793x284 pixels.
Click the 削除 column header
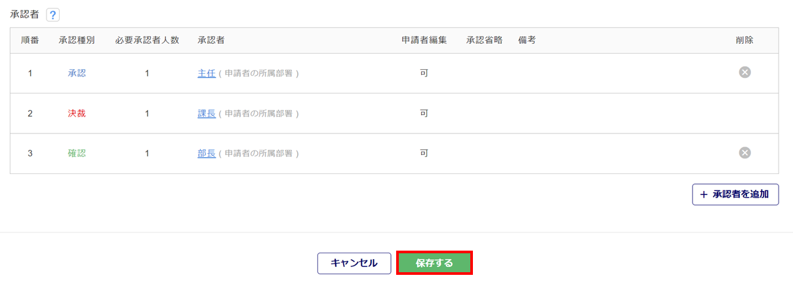744,40
